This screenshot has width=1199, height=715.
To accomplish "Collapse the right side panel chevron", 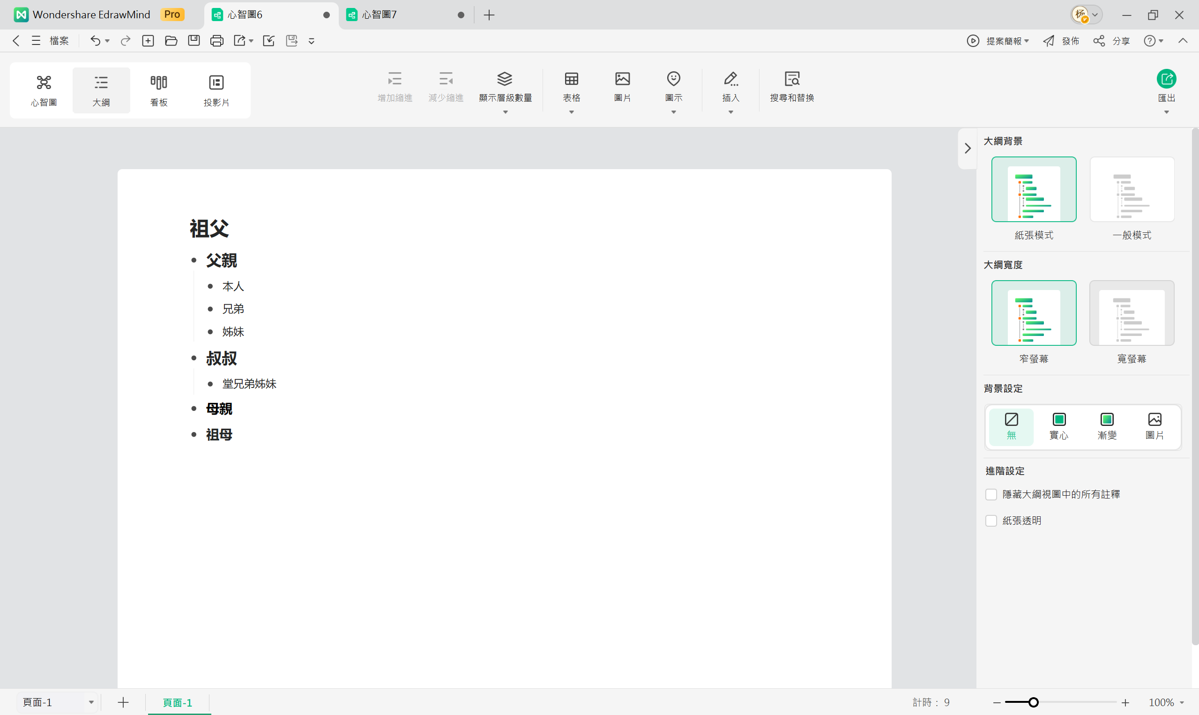I will [x=967, y=149].
